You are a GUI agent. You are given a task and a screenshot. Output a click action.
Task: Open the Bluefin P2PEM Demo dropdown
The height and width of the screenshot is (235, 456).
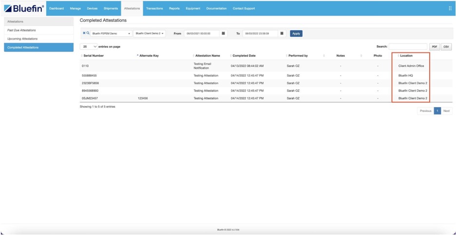point(111,34)
